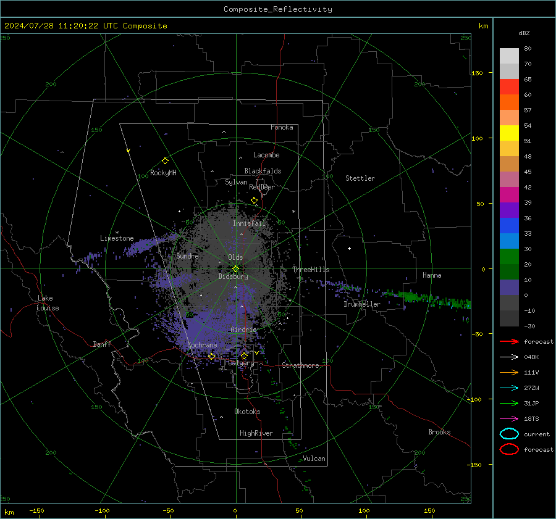Click the Airdrie map label
Viewport: 556px width, 519px height.
[243, 330]
